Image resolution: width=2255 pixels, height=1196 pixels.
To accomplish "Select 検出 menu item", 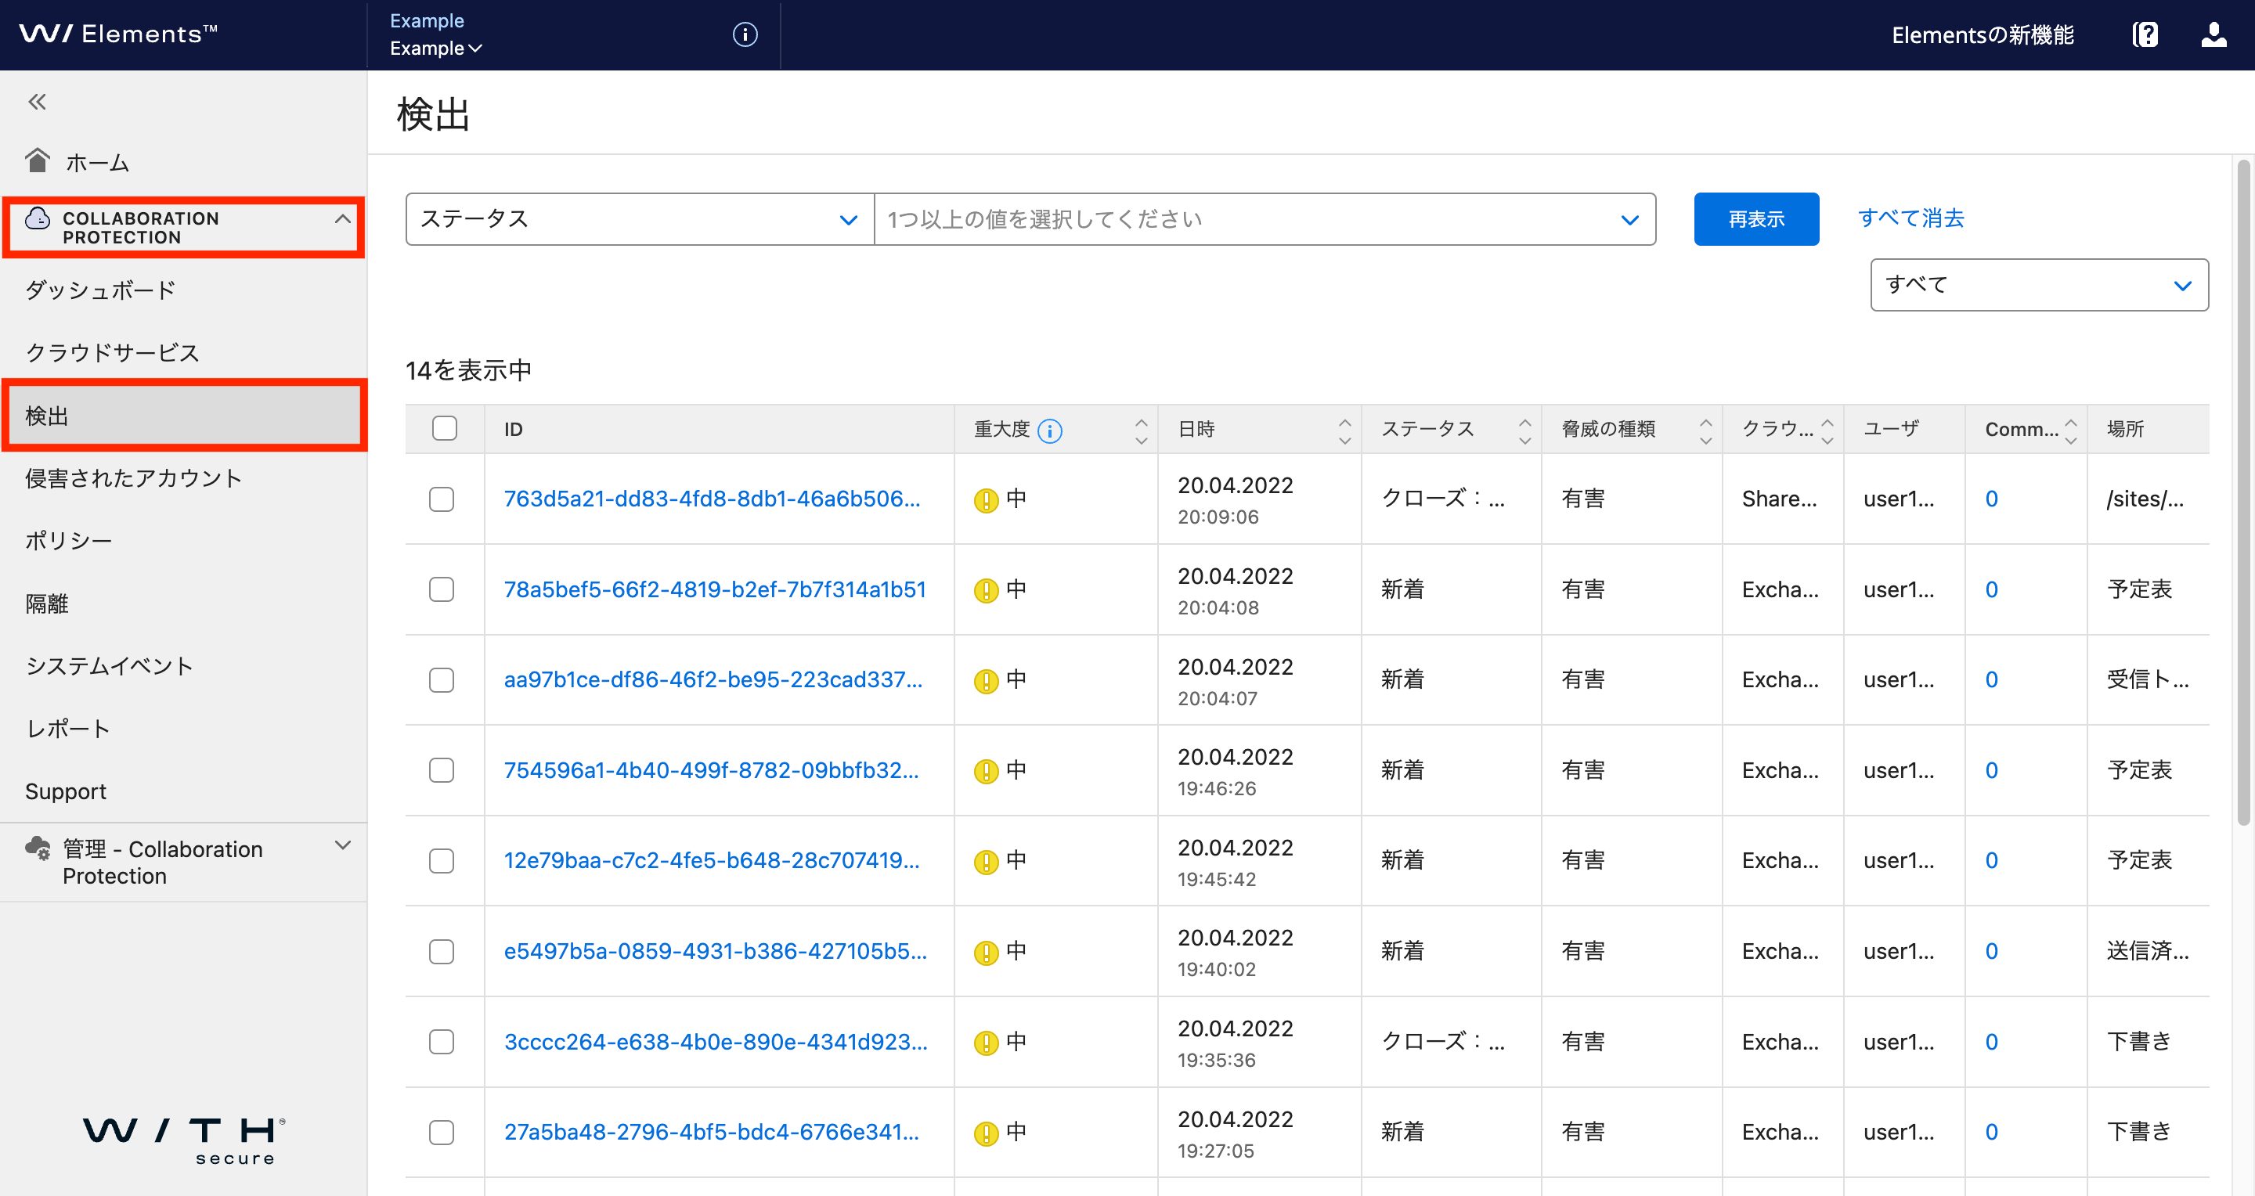I will point(184,416).
